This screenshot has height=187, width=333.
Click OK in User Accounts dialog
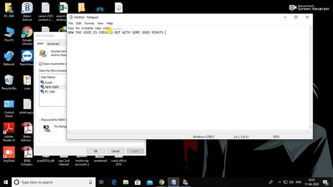(96, 151)
